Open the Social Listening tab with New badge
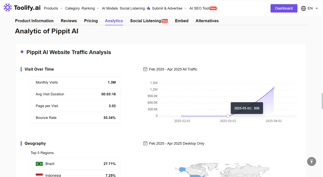The height and width of the screenshot is (177, 323). (x=149, y=21)
